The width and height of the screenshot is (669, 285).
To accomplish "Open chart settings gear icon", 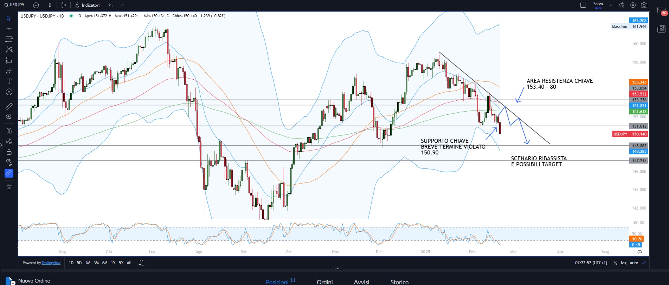I will coord(633,5).
